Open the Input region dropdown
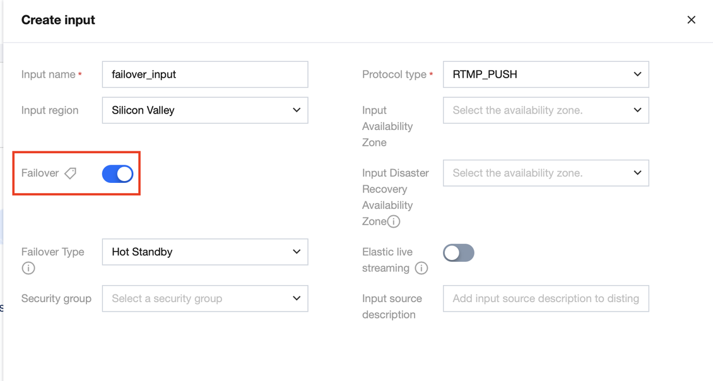713x381 pixels. [x=205, y=110]
